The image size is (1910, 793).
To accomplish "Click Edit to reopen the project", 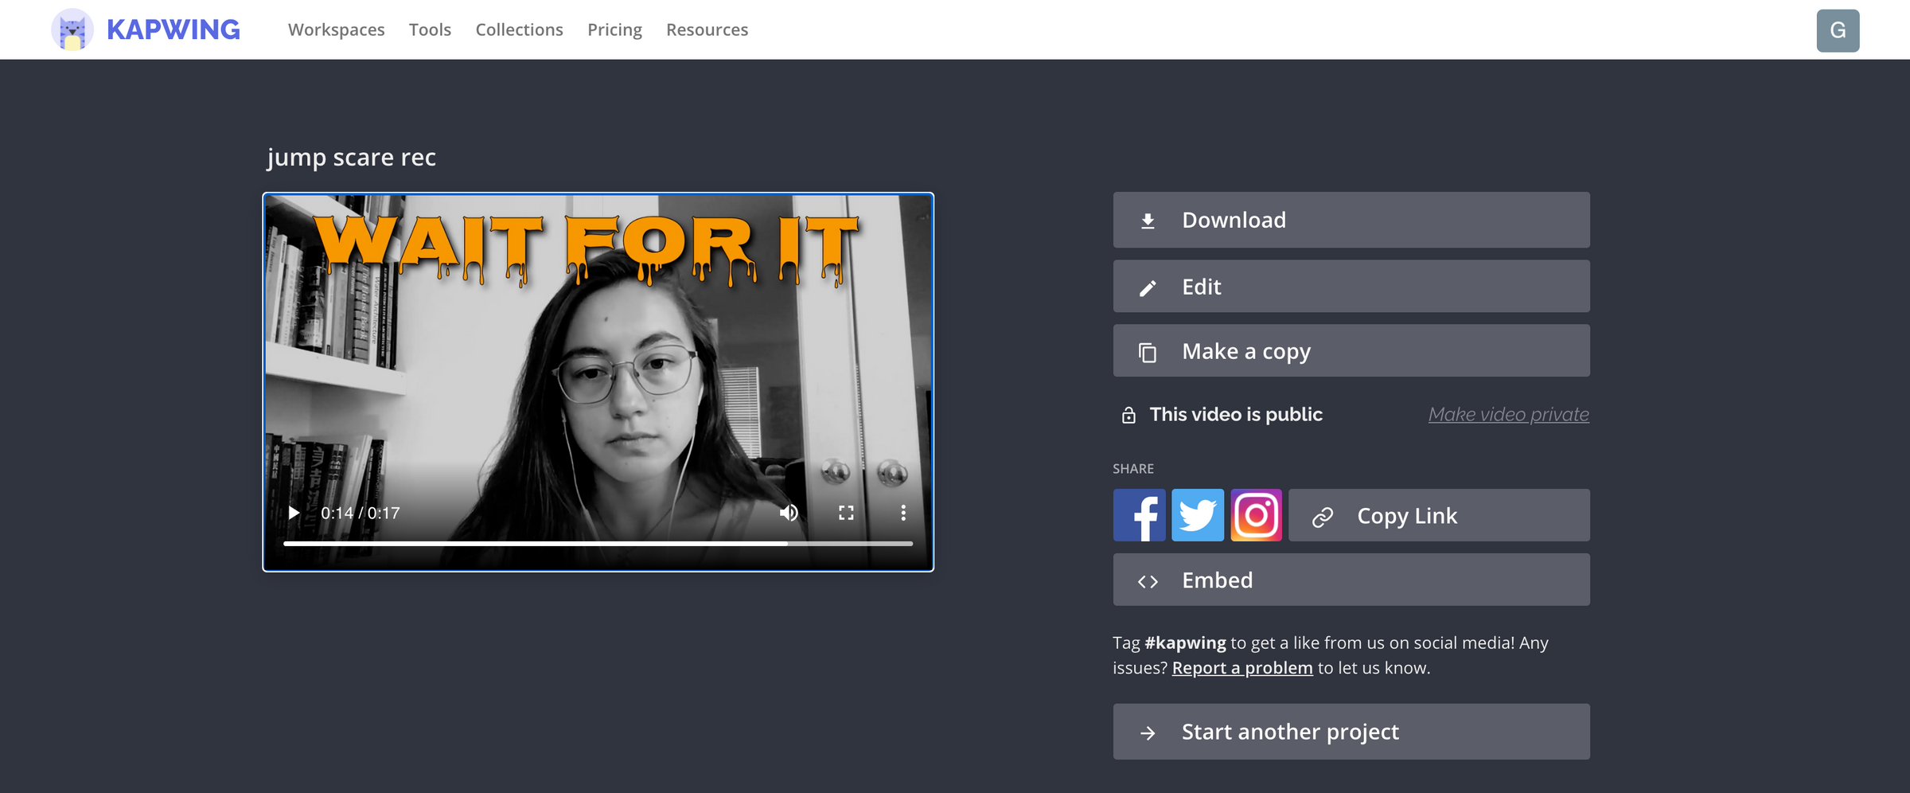I will pos(1351,287).
